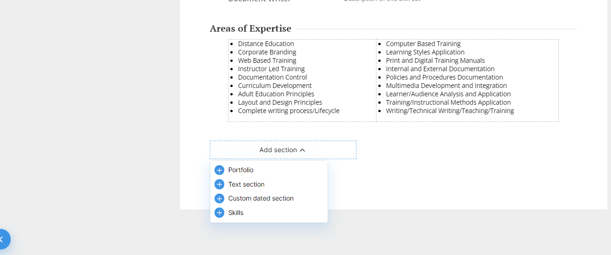Click the plus icon beside Portfolio
611x255 pixels.
(x=219, y=170)
